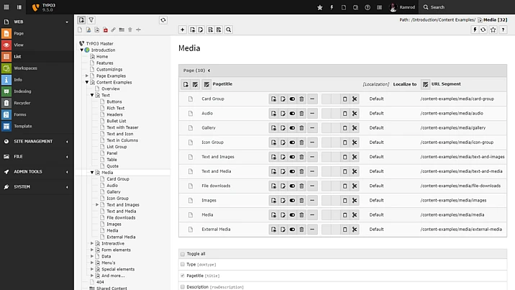Open the Info module
The width and height of the screenshot is (515, 290).
(17, 79)
